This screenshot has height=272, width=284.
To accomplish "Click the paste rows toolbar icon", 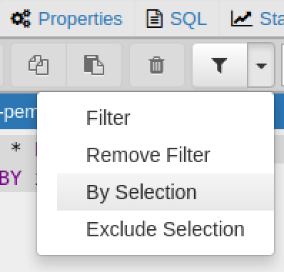I will (94, 65).
